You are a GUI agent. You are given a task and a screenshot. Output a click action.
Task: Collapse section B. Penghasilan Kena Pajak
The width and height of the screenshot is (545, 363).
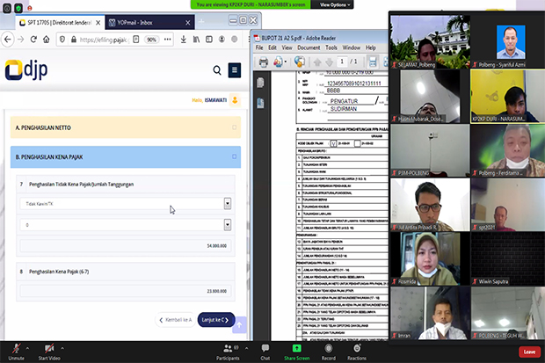pos(126,157)
